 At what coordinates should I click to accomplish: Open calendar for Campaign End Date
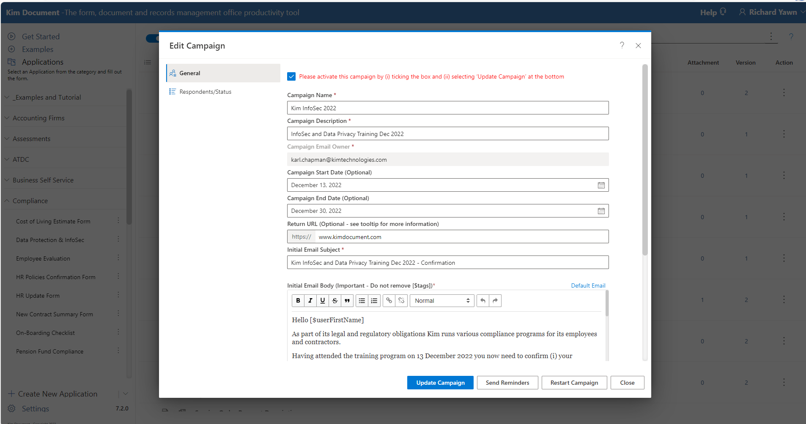[x=601, y=211]
